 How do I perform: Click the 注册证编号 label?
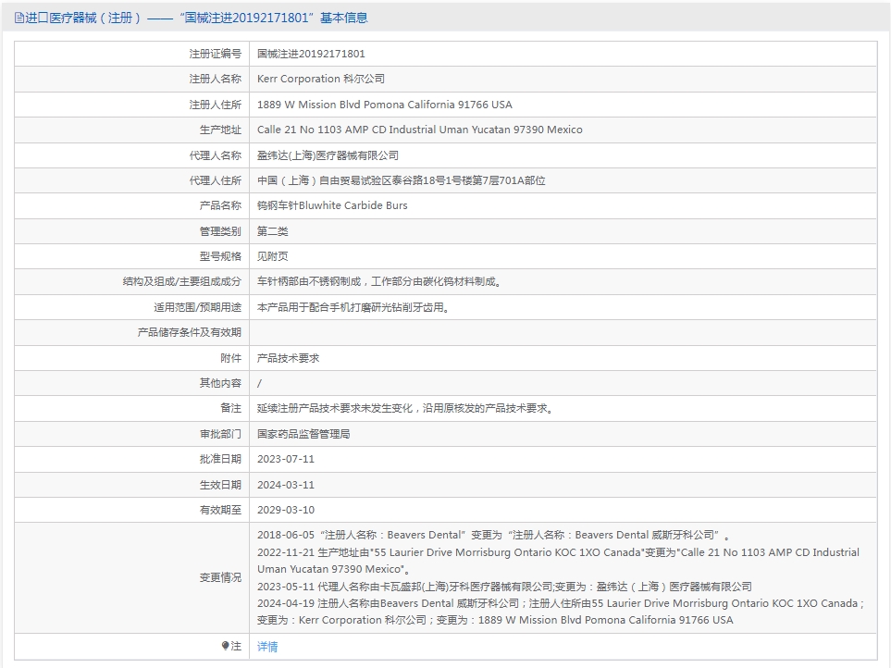point(215,54)
